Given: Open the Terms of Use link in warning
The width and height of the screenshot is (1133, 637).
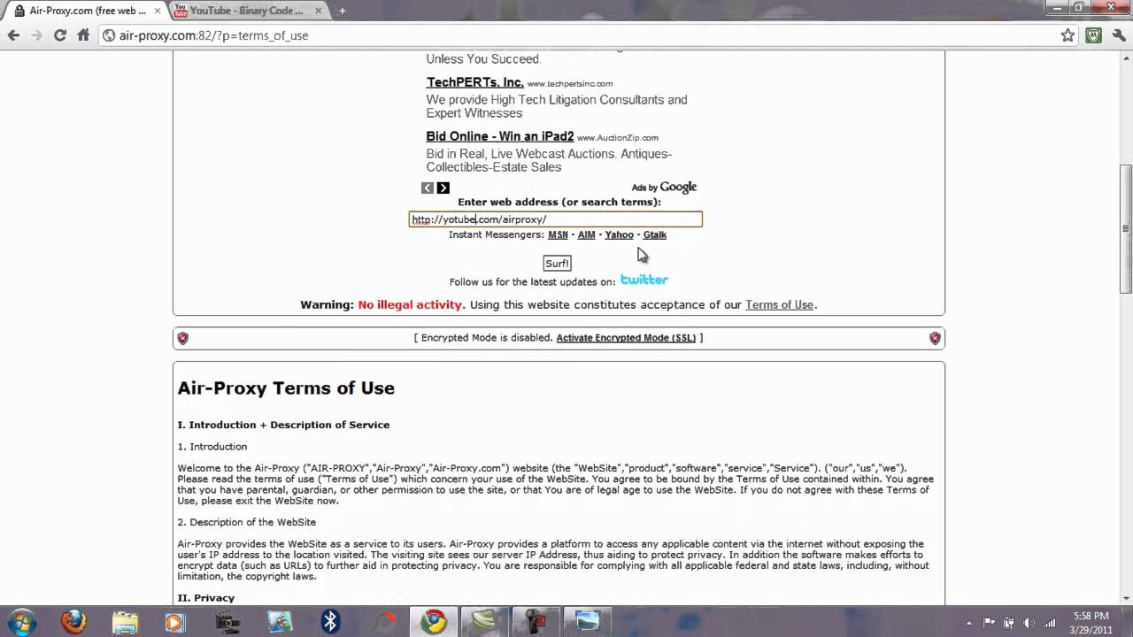Looking at the screenshot, I should [779, 304].
